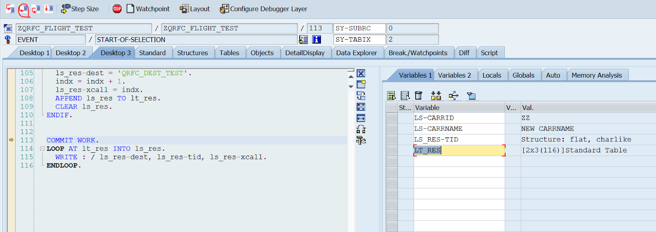
Task: Click the START-OF-SELECTION field
Action: 196,40
